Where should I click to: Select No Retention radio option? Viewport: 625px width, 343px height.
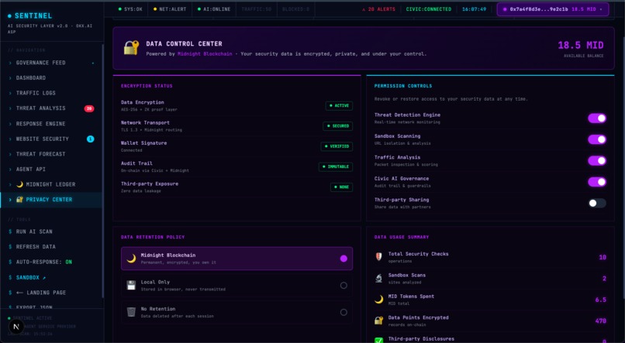[344, 312]
